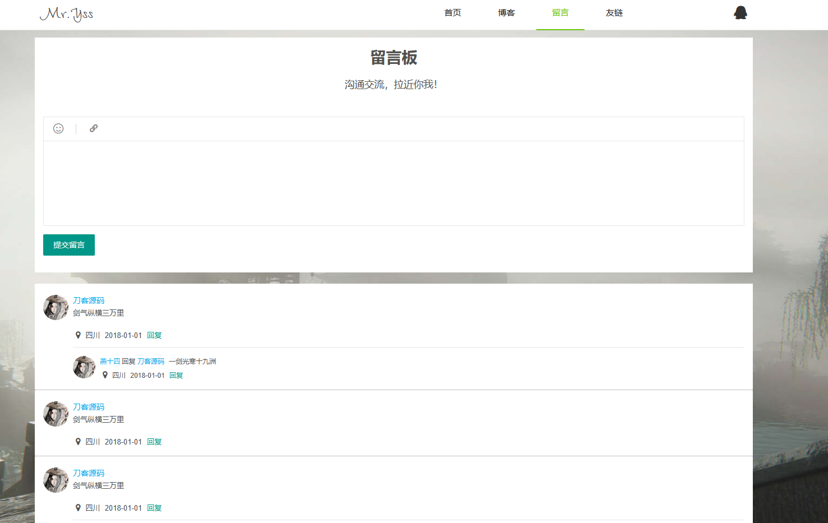Screen dimensions: 828x523
Task: Open the emoji smiley picker
Action: point(58,128)
